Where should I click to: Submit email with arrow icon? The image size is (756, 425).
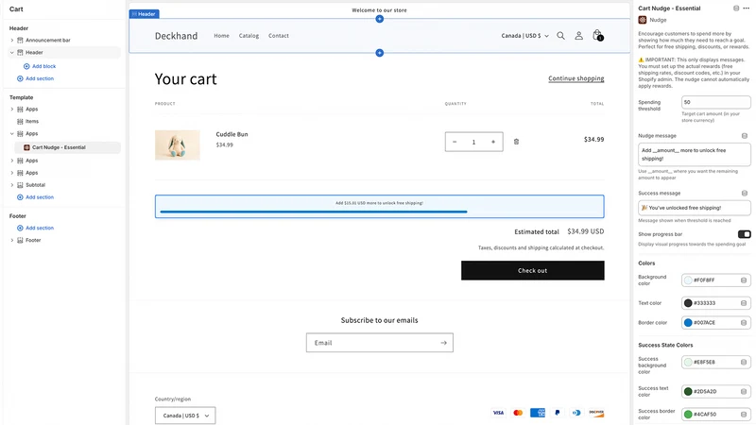[443, 343]
